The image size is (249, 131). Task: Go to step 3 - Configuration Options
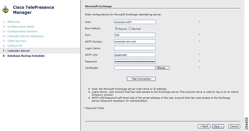(x=20, y=31)
